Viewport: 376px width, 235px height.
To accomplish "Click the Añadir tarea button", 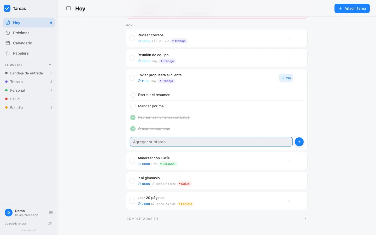I will pos(352,8).
